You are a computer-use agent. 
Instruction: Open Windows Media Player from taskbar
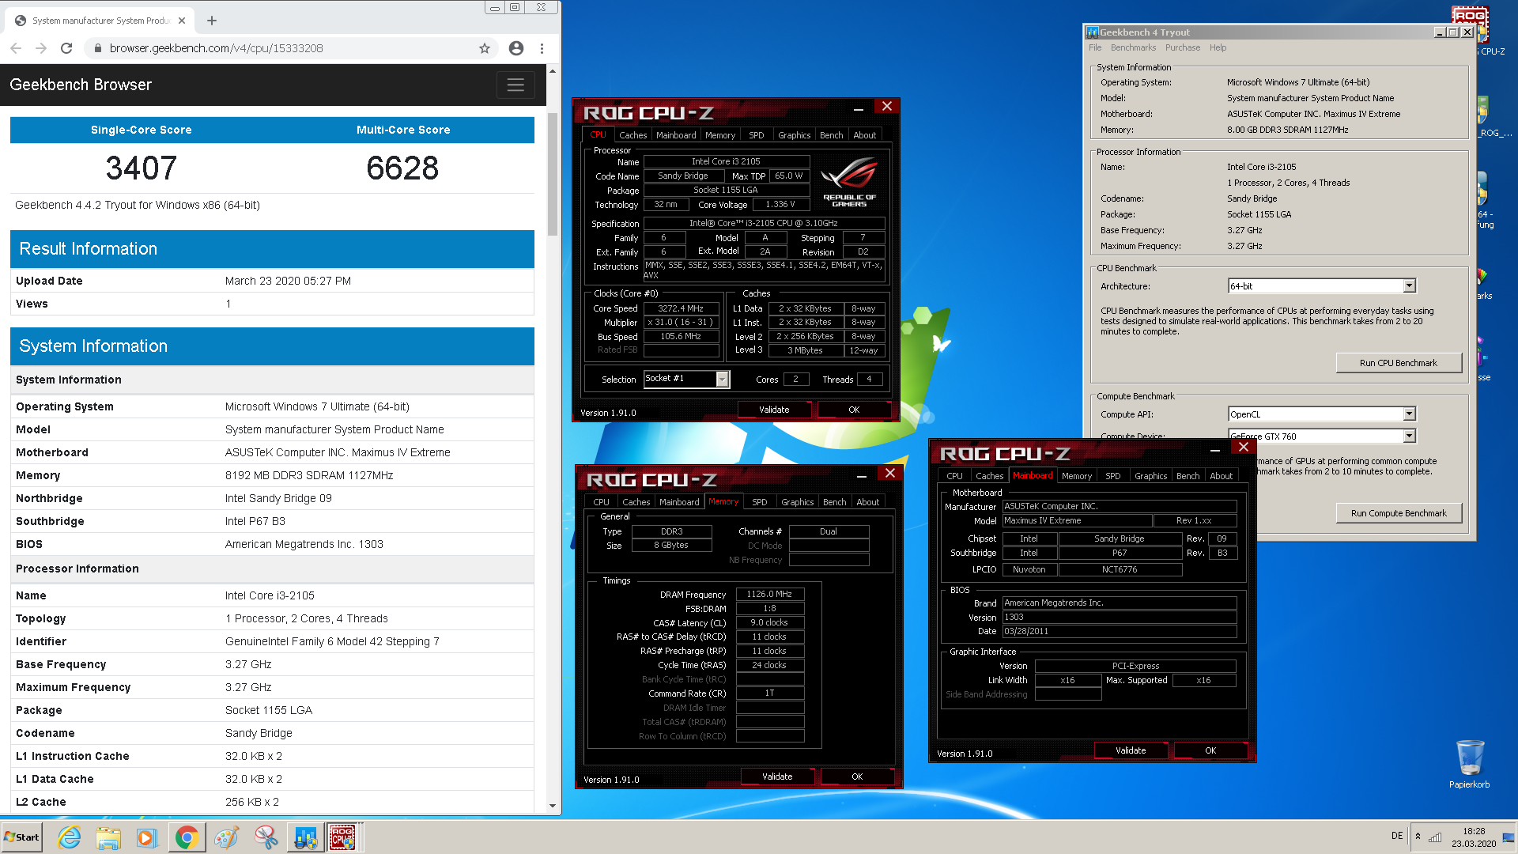pos(147,837)
